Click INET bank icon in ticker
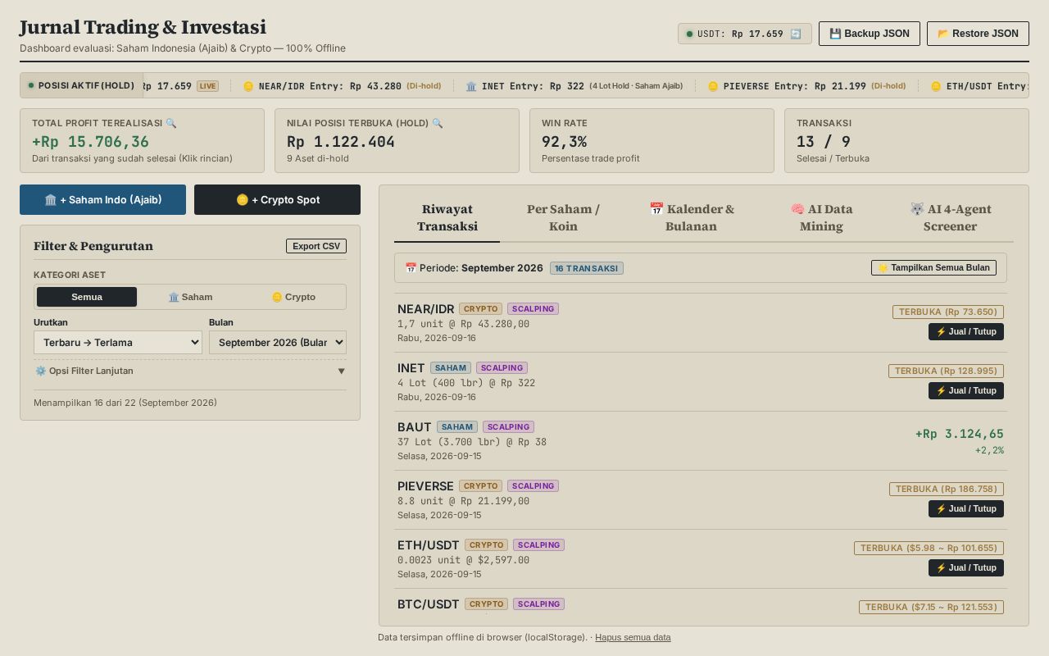 [471, 86]
